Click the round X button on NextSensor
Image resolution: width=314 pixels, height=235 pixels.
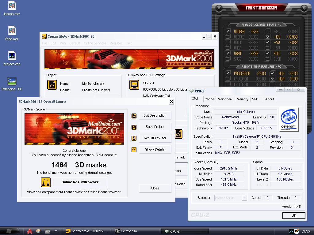pos(219,8)
